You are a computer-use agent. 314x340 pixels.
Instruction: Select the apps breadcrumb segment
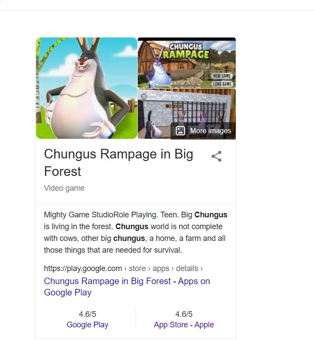coord(161,268)
